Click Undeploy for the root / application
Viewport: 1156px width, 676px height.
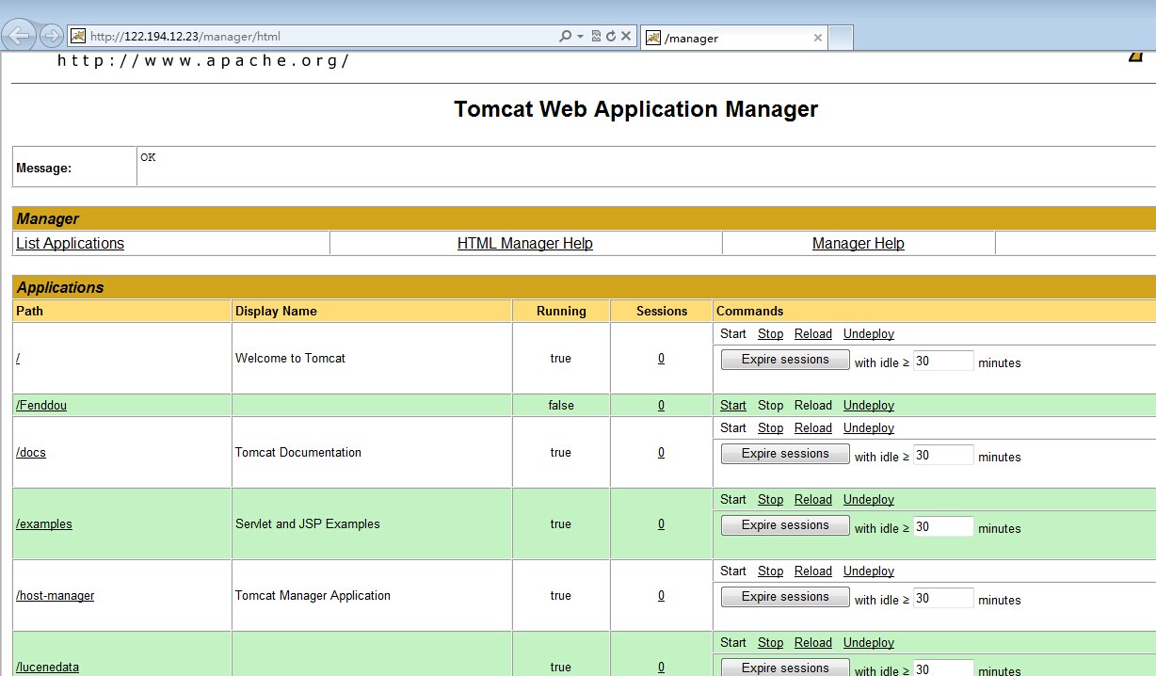(869, 333)
